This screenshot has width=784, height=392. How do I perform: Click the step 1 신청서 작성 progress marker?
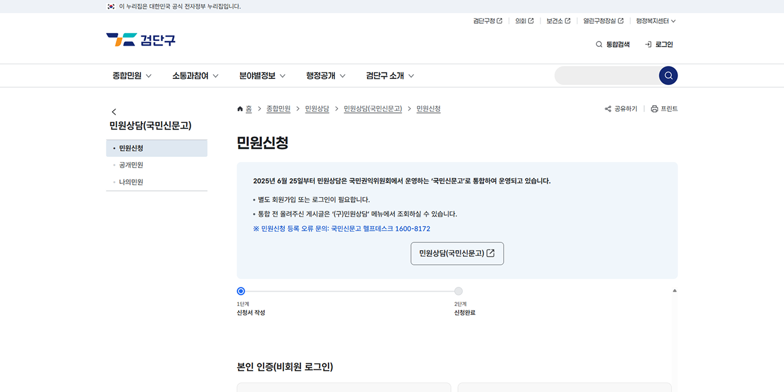[241, 291]
